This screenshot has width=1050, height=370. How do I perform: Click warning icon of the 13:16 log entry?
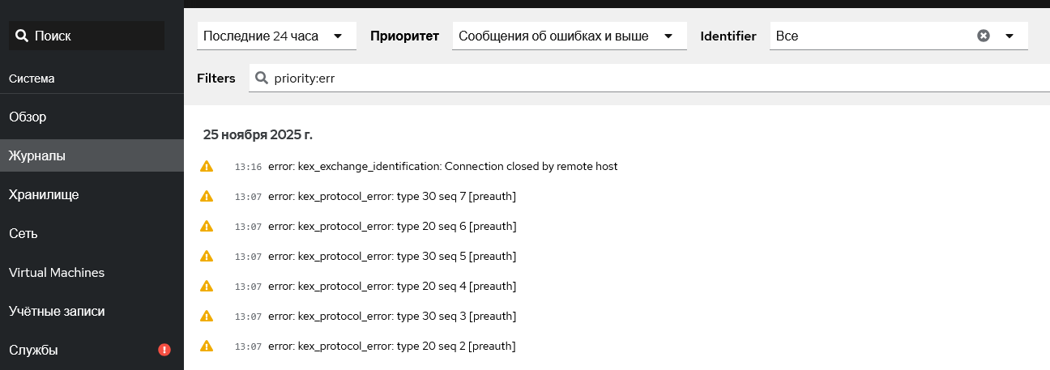click(x=207, y=166)
